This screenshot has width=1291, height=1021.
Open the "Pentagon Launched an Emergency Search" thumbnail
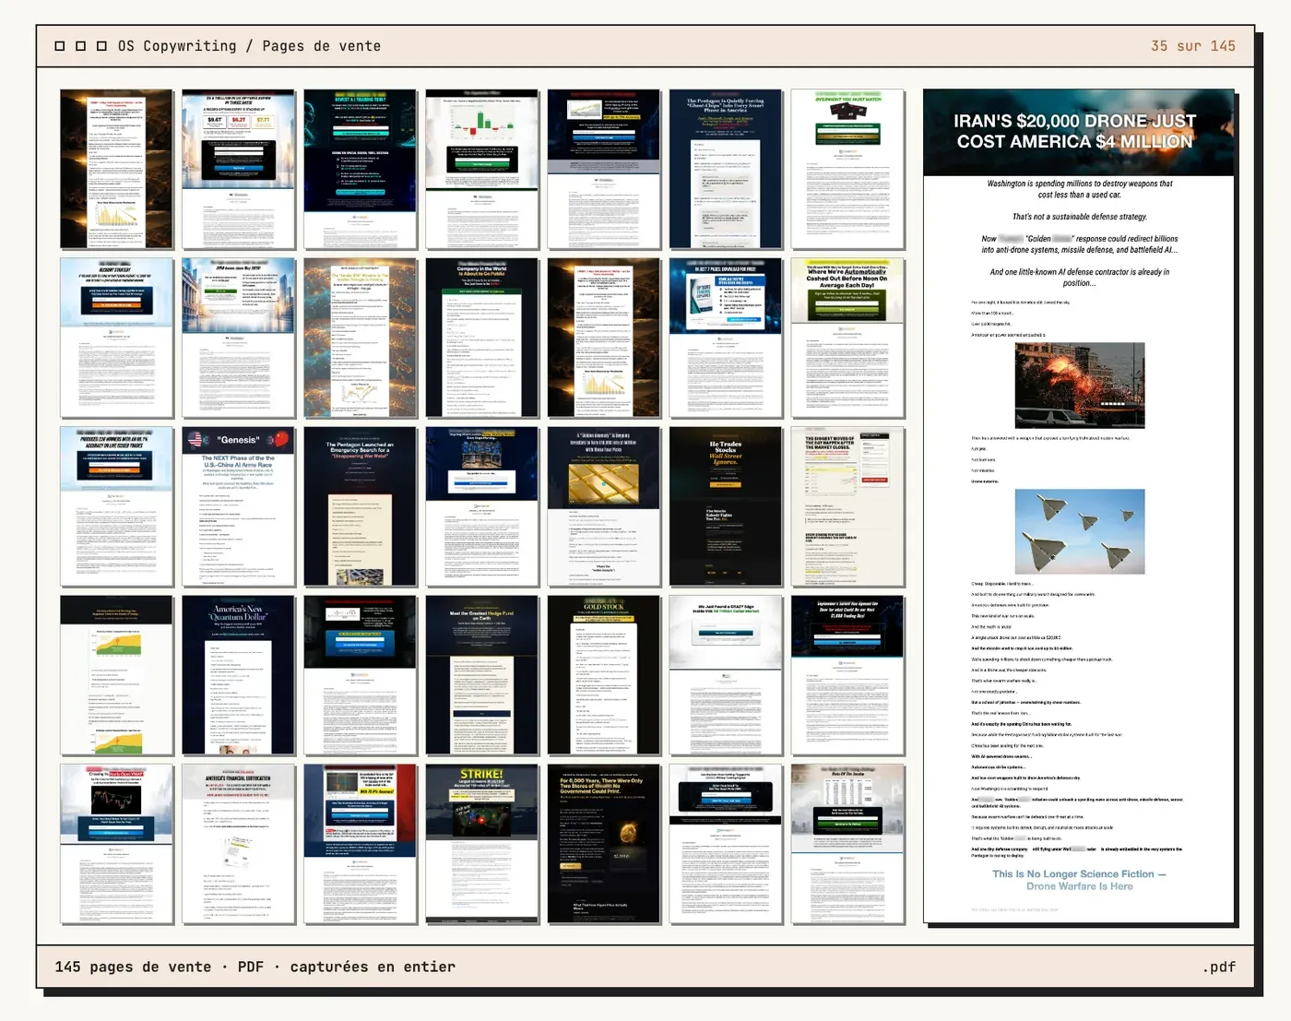(361, 506)
